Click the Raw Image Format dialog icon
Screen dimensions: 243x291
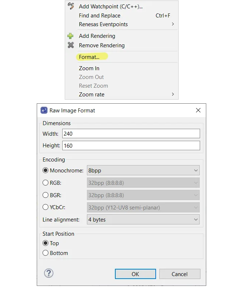[44, 110]
